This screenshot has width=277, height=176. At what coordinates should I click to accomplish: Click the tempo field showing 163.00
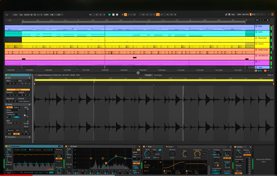[x=27, y=15]
